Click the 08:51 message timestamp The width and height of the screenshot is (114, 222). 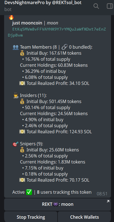click(x=102, y=194)
